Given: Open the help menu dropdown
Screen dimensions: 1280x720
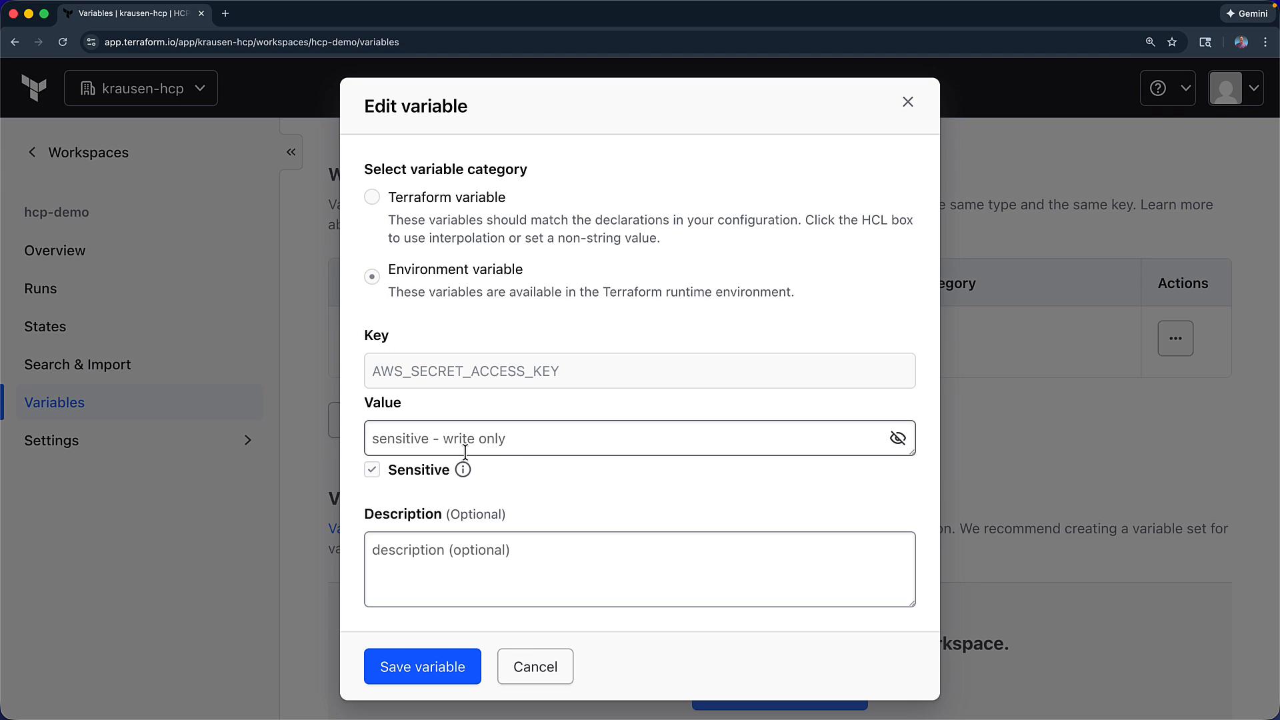Looking at the screenshot, I should (x=1167, y=88).
